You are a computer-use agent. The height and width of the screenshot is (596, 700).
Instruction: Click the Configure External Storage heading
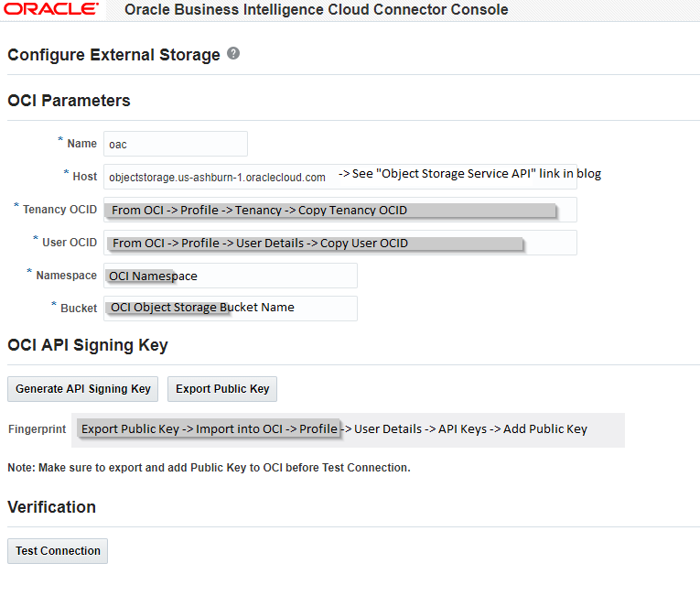pos(113,55)
